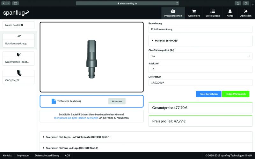255x159 pixels.
Task: Open the Safari share icon
Action: pos(238,3)
